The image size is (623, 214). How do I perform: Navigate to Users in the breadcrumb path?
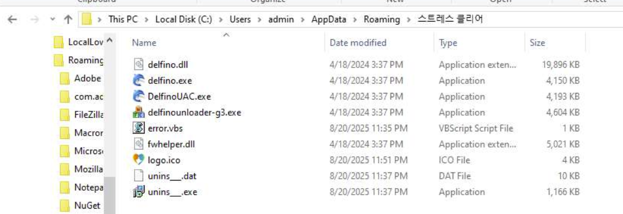click(240, 19)
